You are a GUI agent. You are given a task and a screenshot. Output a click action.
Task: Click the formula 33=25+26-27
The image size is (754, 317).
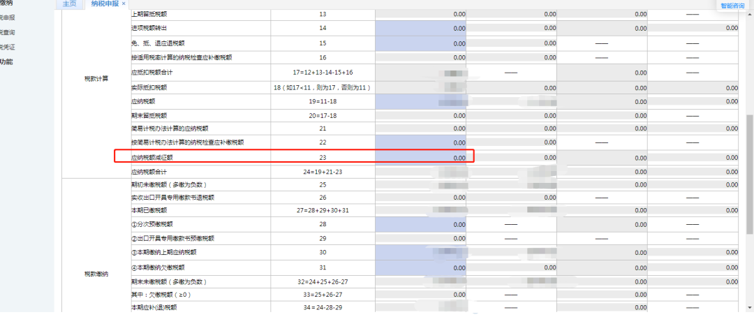coord(323,295)
